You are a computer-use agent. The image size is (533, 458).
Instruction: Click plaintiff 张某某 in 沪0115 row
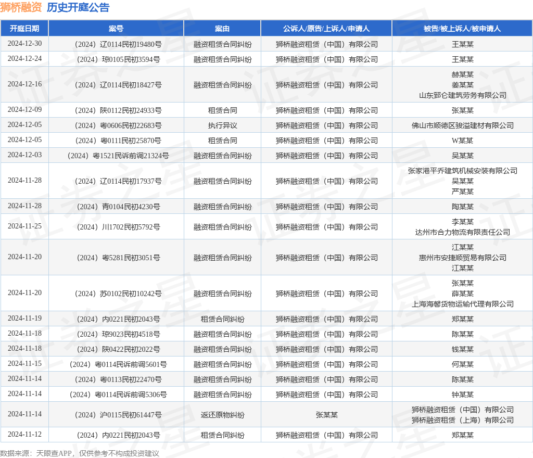[326, 415]
